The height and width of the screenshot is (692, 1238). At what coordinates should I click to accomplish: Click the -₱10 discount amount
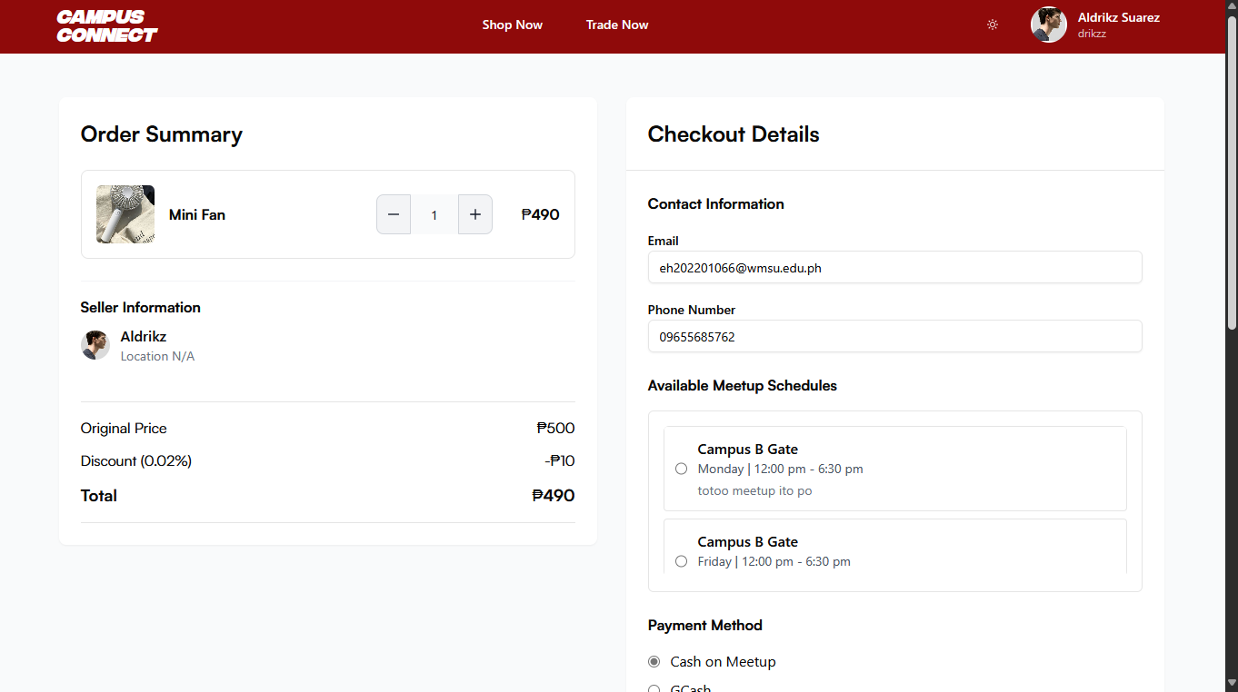pos(560,460)
